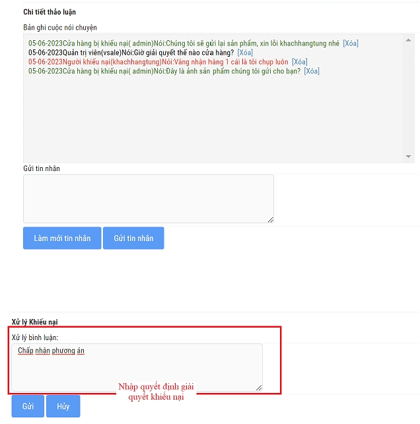The width and height of the screenshot is (420, 424).
Task: Click the 'Gửi tin nhắn' message text area
Action: [x=149, y=199]
